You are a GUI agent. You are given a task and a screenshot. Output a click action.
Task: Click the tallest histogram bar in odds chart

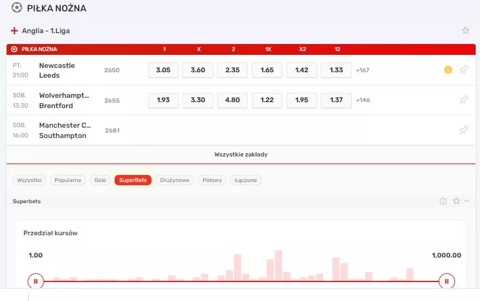click(279, 266)
